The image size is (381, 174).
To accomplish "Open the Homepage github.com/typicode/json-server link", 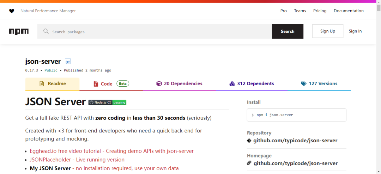I will 296,163.
